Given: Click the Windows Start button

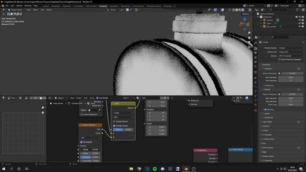Looking at the screenshot, I should point(4,169).
